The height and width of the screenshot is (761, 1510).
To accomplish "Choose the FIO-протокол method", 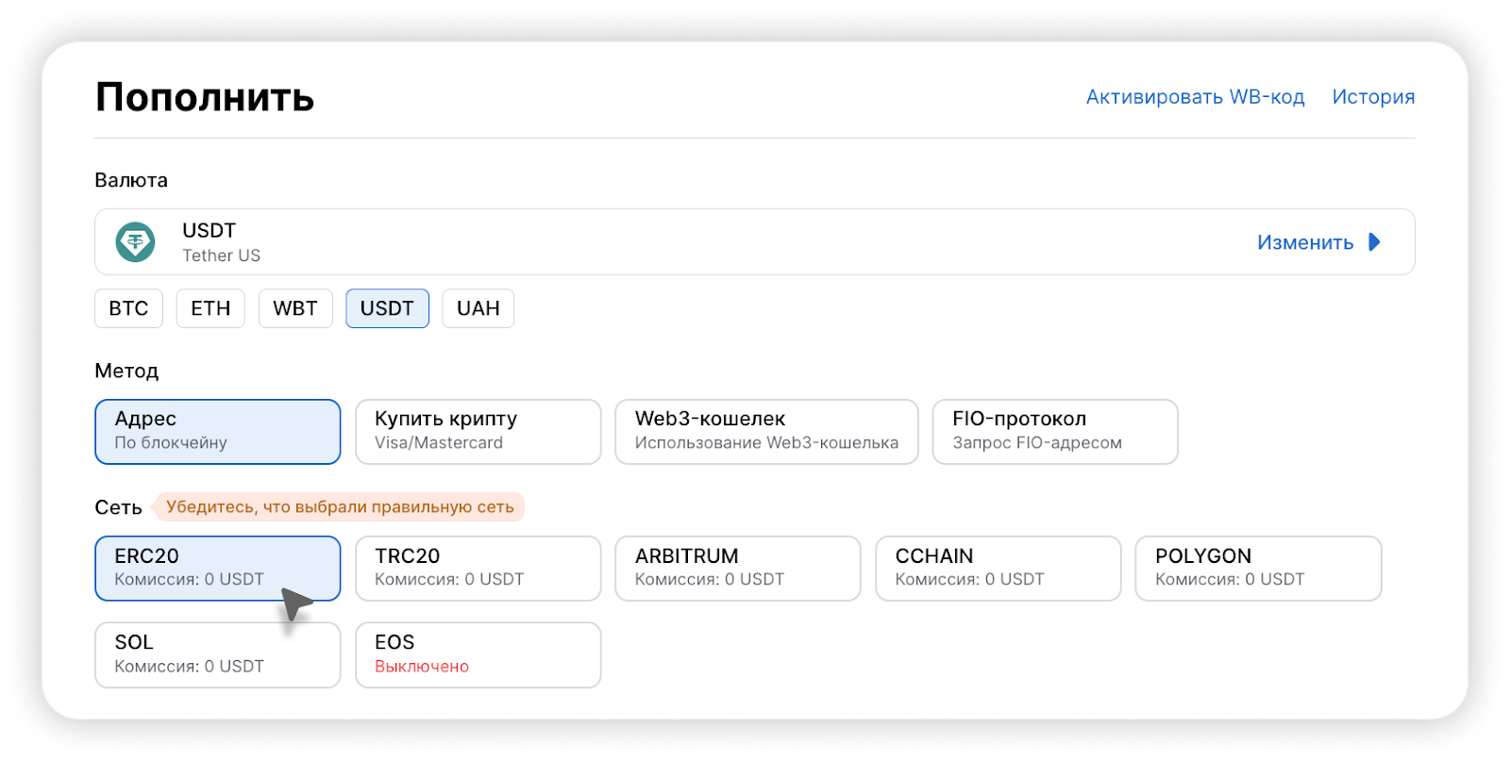I will tap(1055, 431).
